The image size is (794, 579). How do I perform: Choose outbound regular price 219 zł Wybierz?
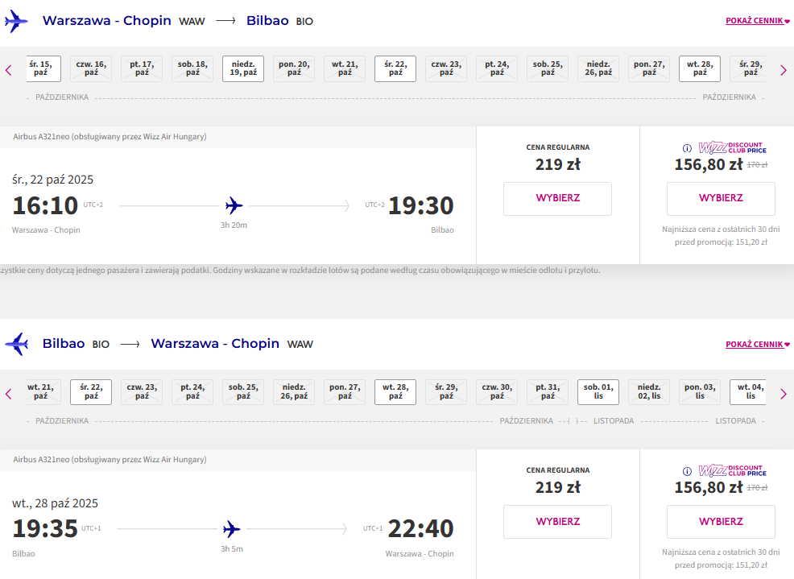557,199
